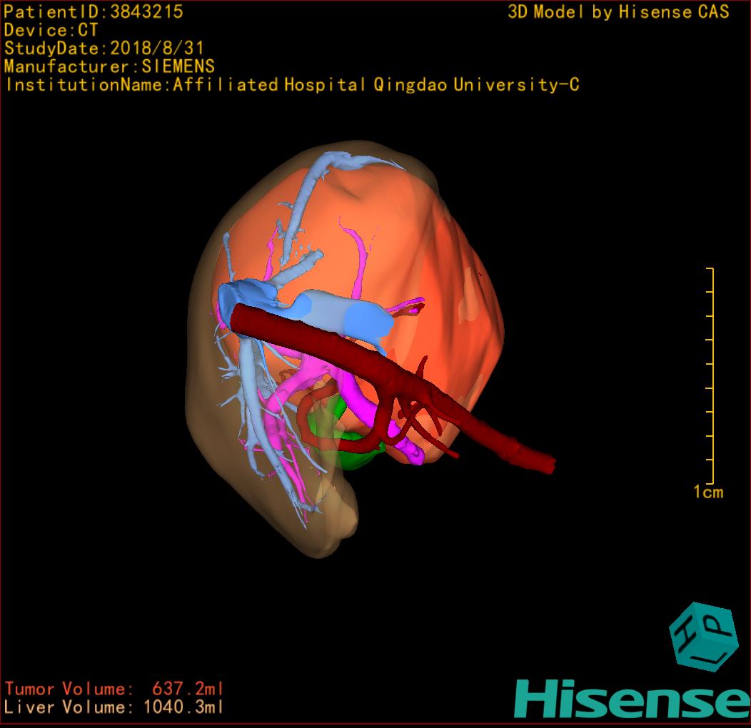Click the Liver Volume 1040.3ml readout

(114, 707)
